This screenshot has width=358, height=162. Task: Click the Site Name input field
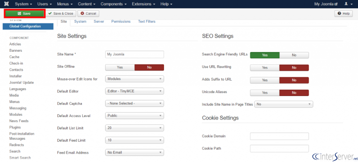pos(135,54)
